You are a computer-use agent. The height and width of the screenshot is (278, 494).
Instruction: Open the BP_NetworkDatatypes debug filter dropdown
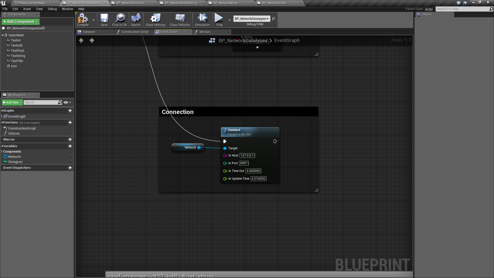252,19
